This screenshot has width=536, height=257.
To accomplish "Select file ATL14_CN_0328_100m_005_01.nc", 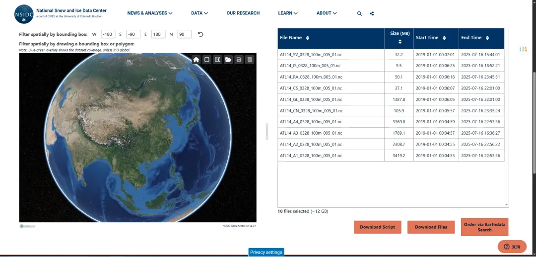I will (311, 111).
